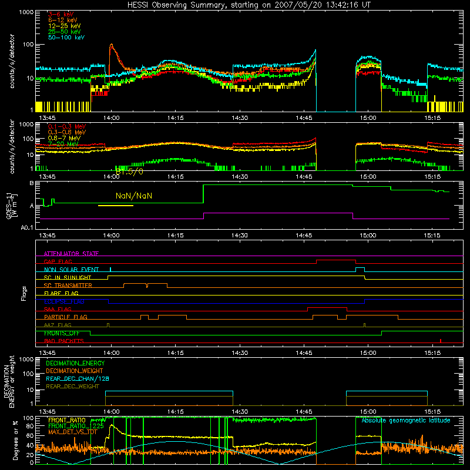Click the yellow flare interval bar in GOES panel
This screenshot has height=470, width=470.
click(116, 206)
